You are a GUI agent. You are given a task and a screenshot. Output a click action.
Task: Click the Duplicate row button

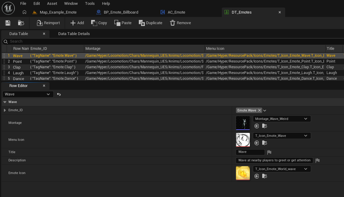pyautogui.click(x=151, y=23)
